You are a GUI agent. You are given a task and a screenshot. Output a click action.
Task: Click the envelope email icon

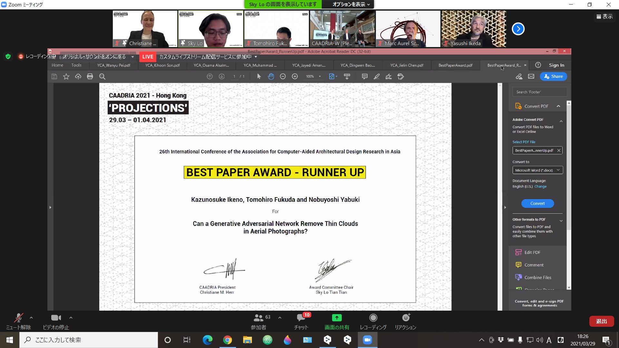pos(531,77)
